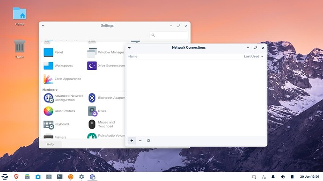323x181 pixels.
Task: Open Advanced Network Configuration
Action: point(64,98)
